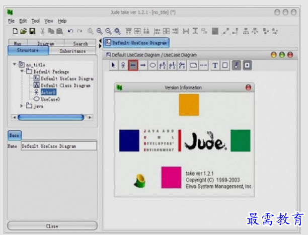Click the gray square toolbar icon

215,31
